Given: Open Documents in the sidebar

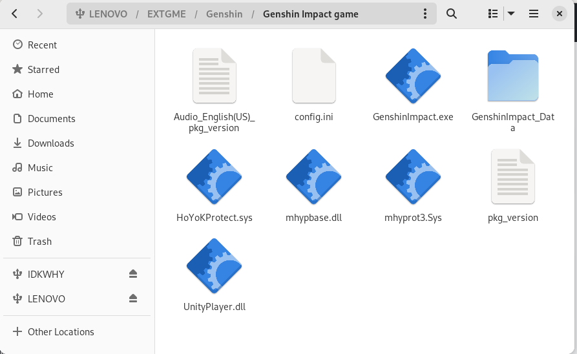Looking at the screenshot, I should [77, 118].
